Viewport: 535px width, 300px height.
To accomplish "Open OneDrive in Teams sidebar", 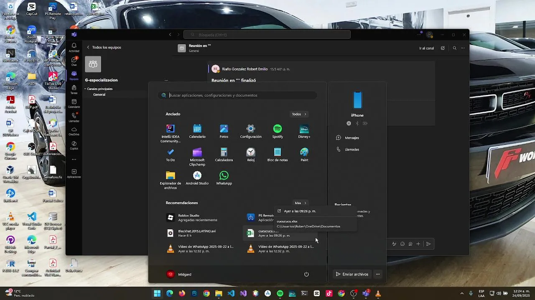I will coord(74,131).
